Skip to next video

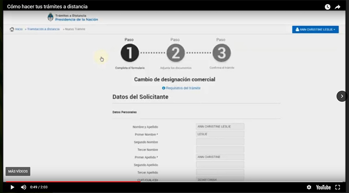point(342,96)
